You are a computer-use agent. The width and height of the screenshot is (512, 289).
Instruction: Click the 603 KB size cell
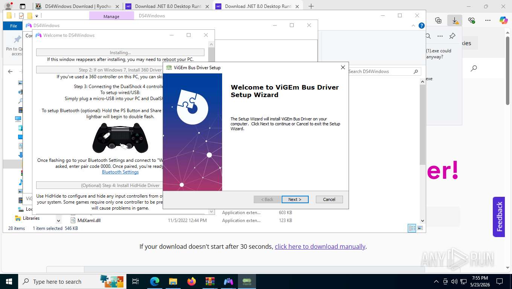(285, 213)
